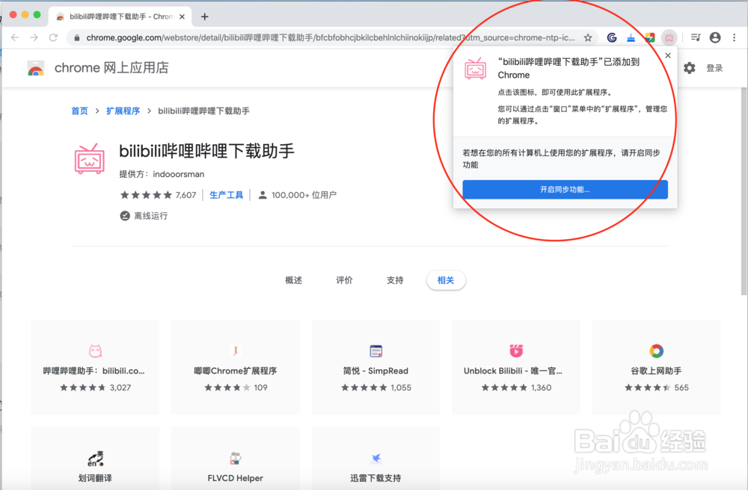Click the lock icon in address bar
Image resolution: width=748 pixels, height=490 pixels.
pyautogui.click(x=77, y=37)
